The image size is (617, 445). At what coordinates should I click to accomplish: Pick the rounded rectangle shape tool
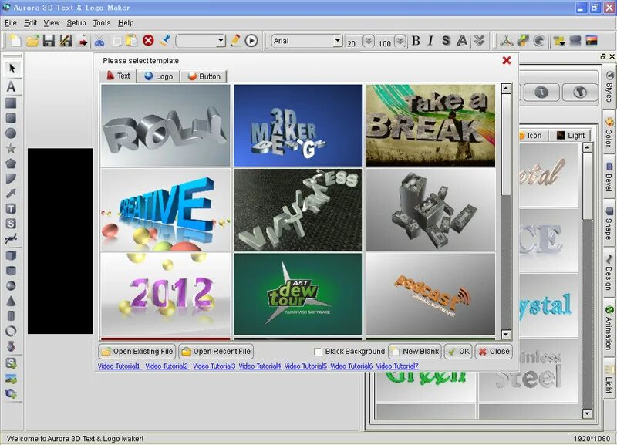point(11,118)
